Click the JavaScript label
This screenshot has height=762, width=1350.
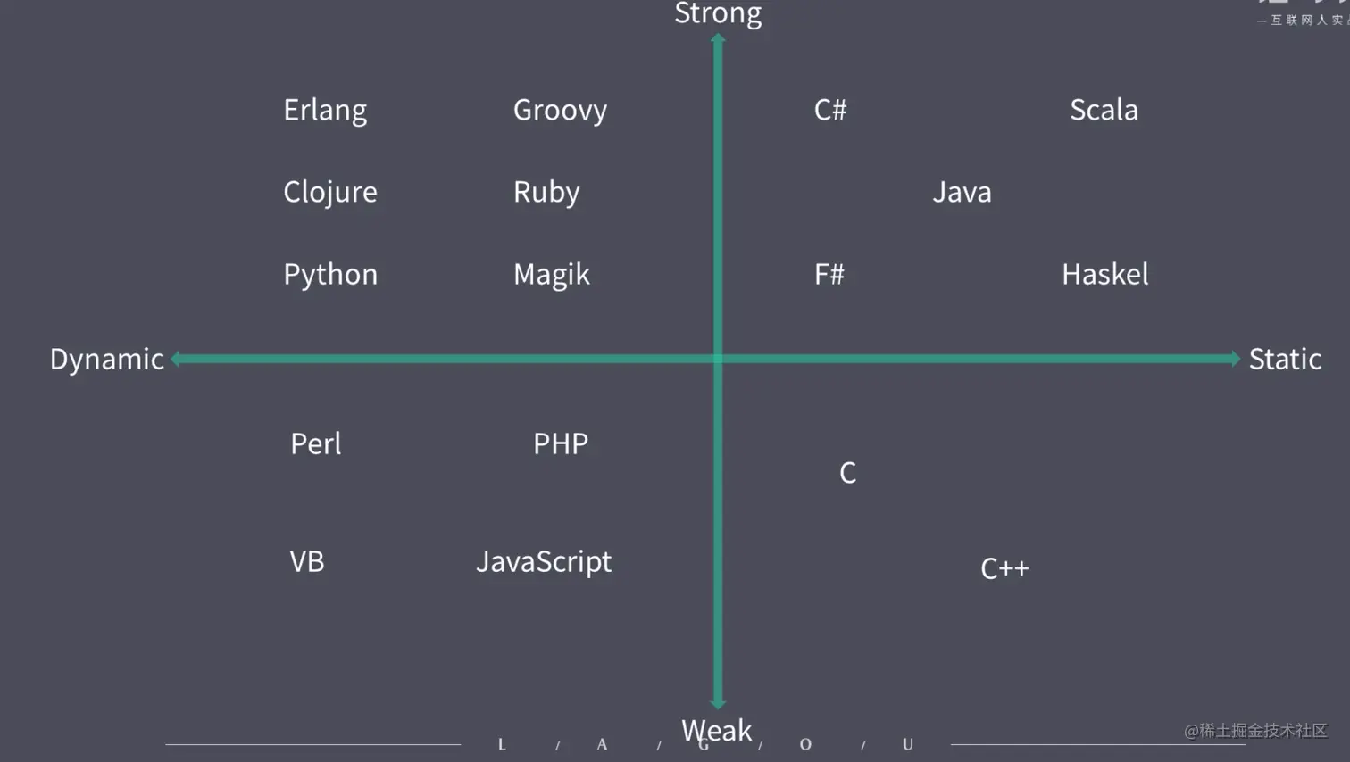[544, 561]
